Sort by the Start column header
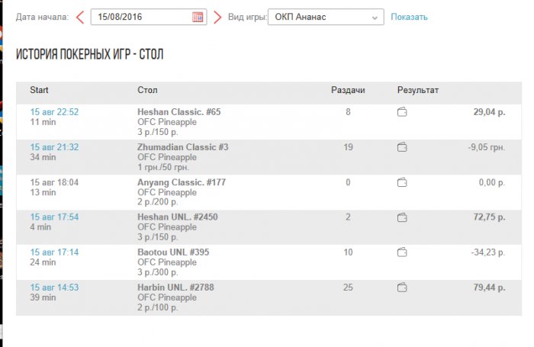This screenshot has height=347, width=534. [39, 90]
